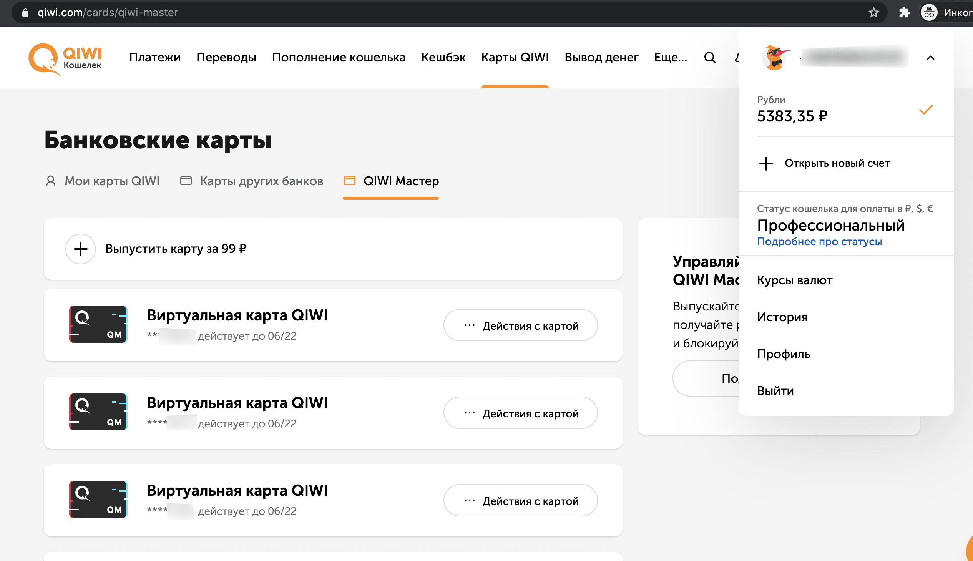Select the Рубли account 5383,35 ₽
The height and width of the screenshot is (561, 973).
[x=846, y=110]
